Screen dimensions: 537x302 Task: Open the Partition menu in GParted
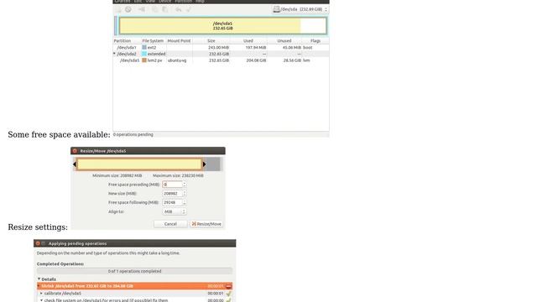pos(183,2)
